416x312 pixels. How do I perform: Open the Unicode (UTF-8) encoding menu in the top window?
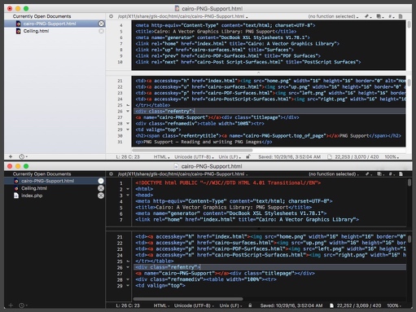[194, 156]
